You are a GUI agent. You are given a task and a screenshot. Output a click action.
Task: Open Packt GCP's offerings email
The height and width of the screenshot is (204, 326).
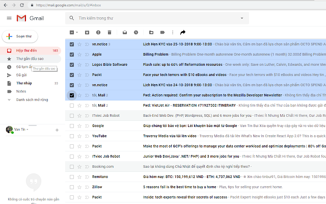[x=196, y=146]
